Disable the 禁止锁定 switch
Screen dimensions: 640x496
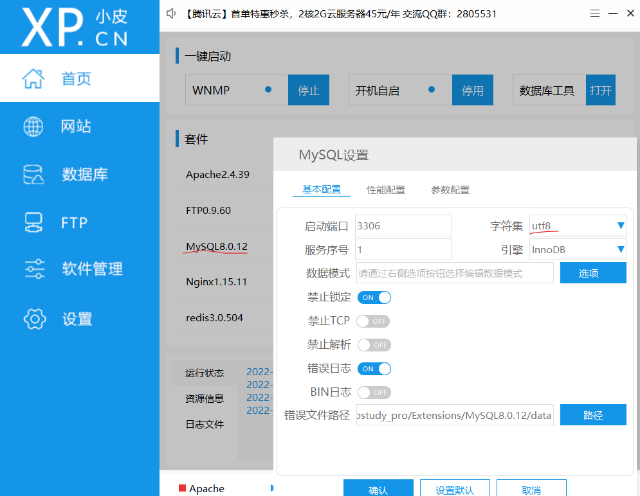click(374, 297)
